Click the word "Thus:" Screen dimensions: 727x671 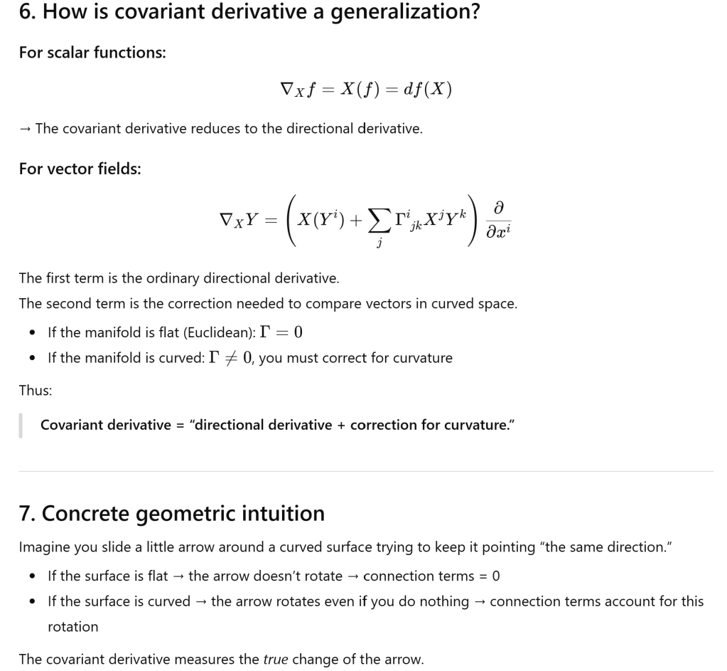[x=36, y=390]
